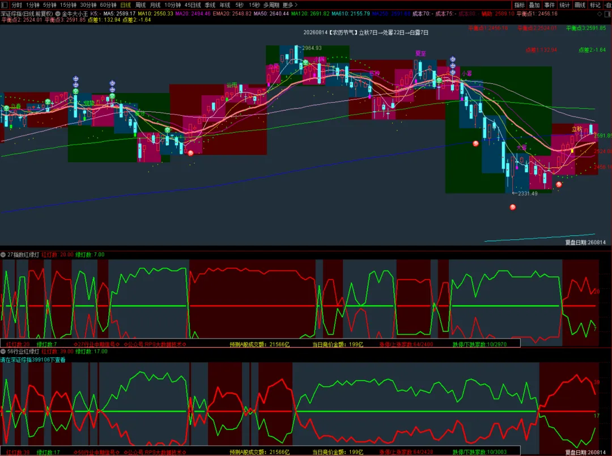The image size is (612, 456).
Task: Click the green face marker near 2964.93 high
Action: click(305, 62)
